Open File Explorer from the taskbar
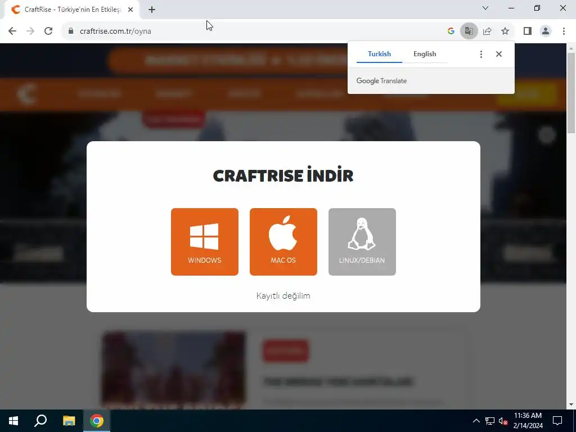Viewport: 576px width, 432px height. tap(69, 421)
